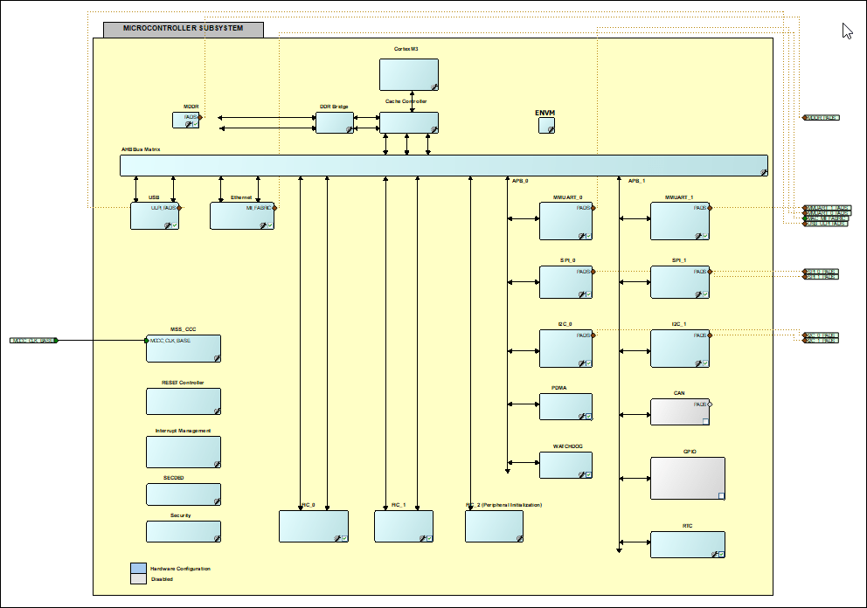Enable the GPIO block checkbox

[x=722, y=494]
